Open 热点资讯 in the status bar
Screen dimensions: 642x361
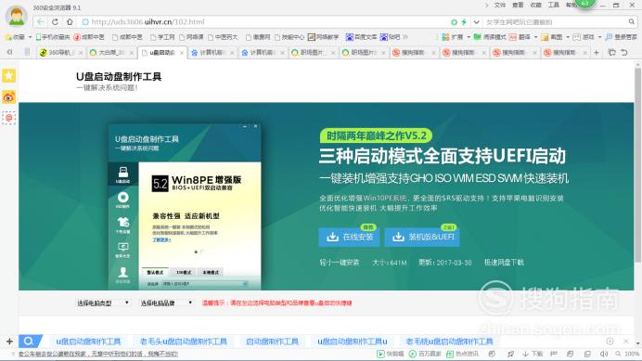point(462,354)
